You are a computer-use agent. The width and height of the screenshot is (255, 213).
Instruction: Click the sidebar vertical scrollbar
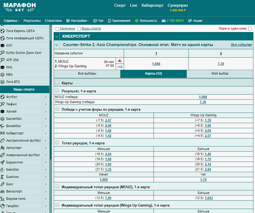[50, 100]
